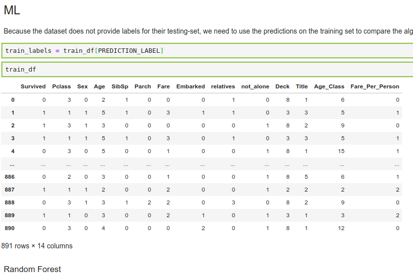The width and height of the screenshot is (413, 276).
Task: Select the Deck column header
Action: coord(282,86)
